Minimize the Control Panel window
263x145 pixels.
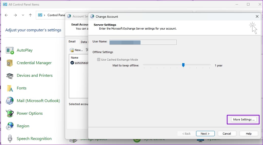[x=237, y=4]
